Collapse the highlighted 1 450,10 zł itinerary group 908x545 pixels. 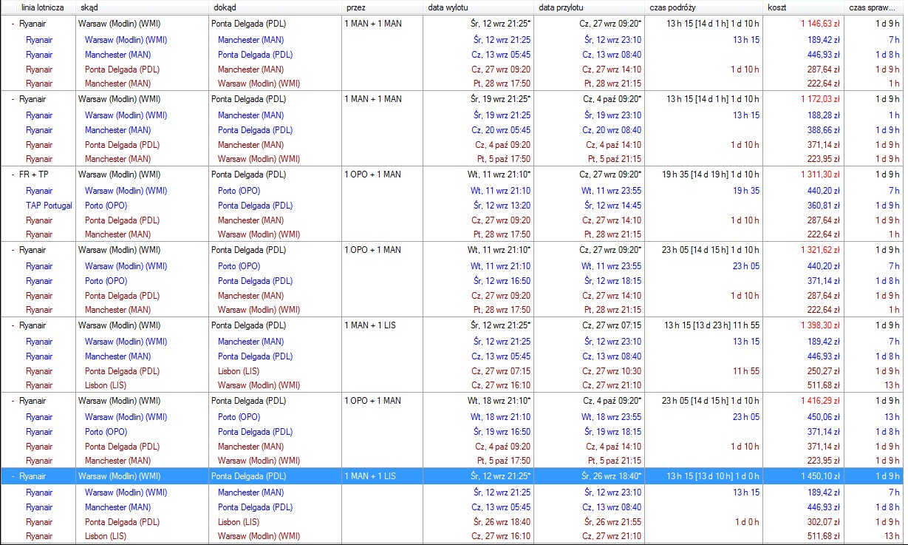13,476
